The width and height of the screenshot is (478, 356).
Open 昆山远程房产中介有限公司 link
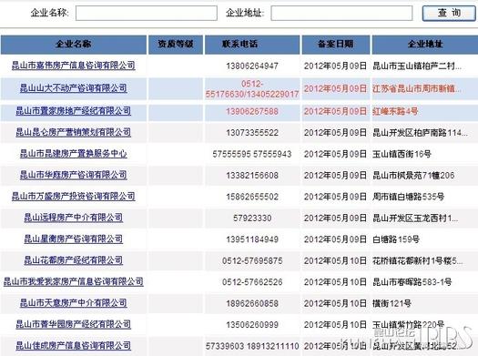(74, 218)
